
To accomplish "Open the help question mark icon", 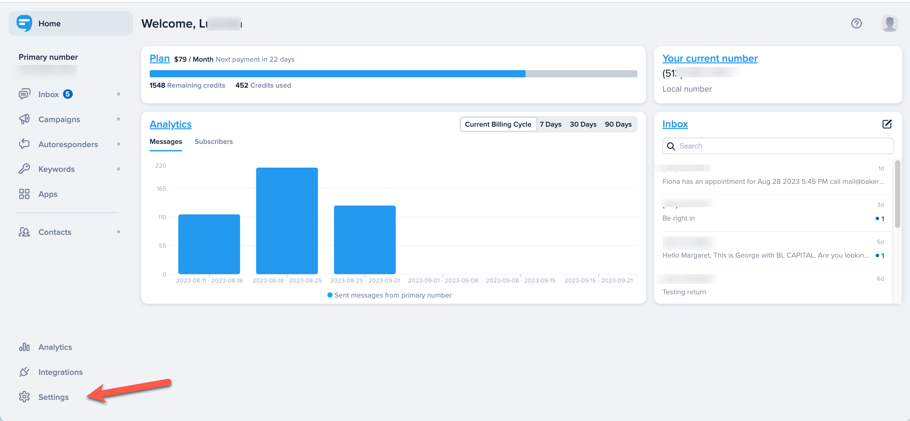I will pos(856,23).
